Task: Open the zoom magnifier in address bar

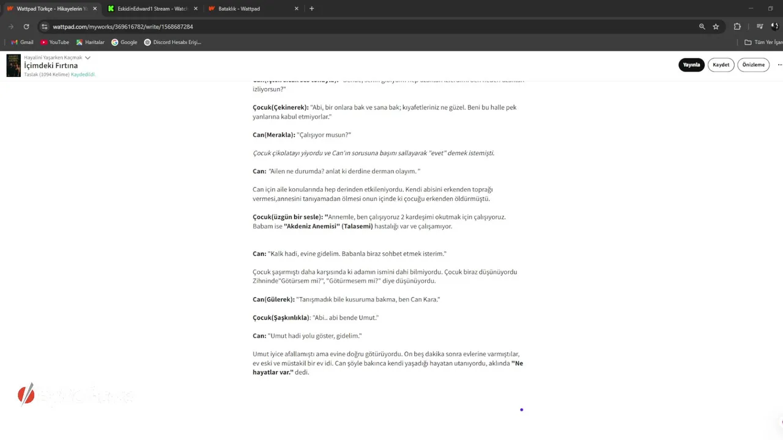Action: pos(702,27)
